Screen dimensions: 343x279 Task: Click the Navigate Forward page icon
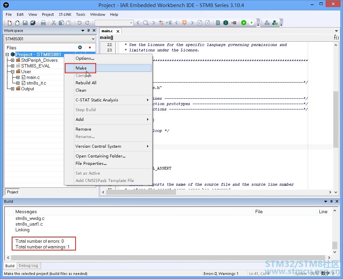point(208,23)
